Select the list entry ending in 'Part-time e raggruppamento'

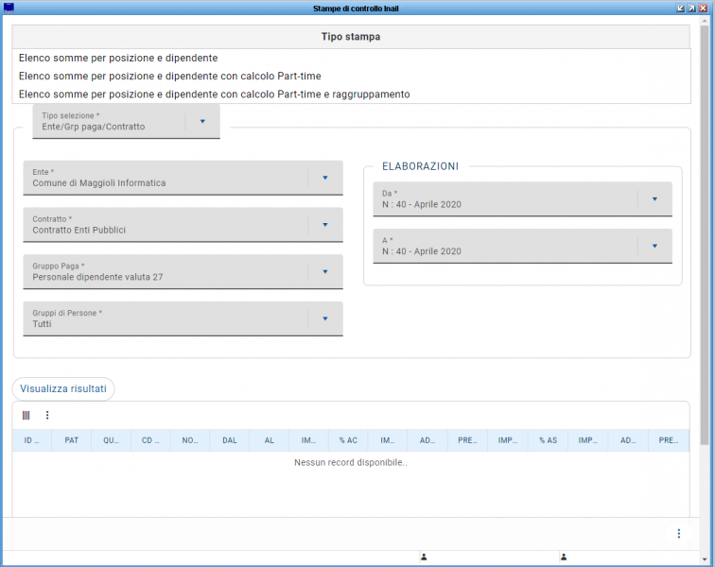tap(351, 94)
